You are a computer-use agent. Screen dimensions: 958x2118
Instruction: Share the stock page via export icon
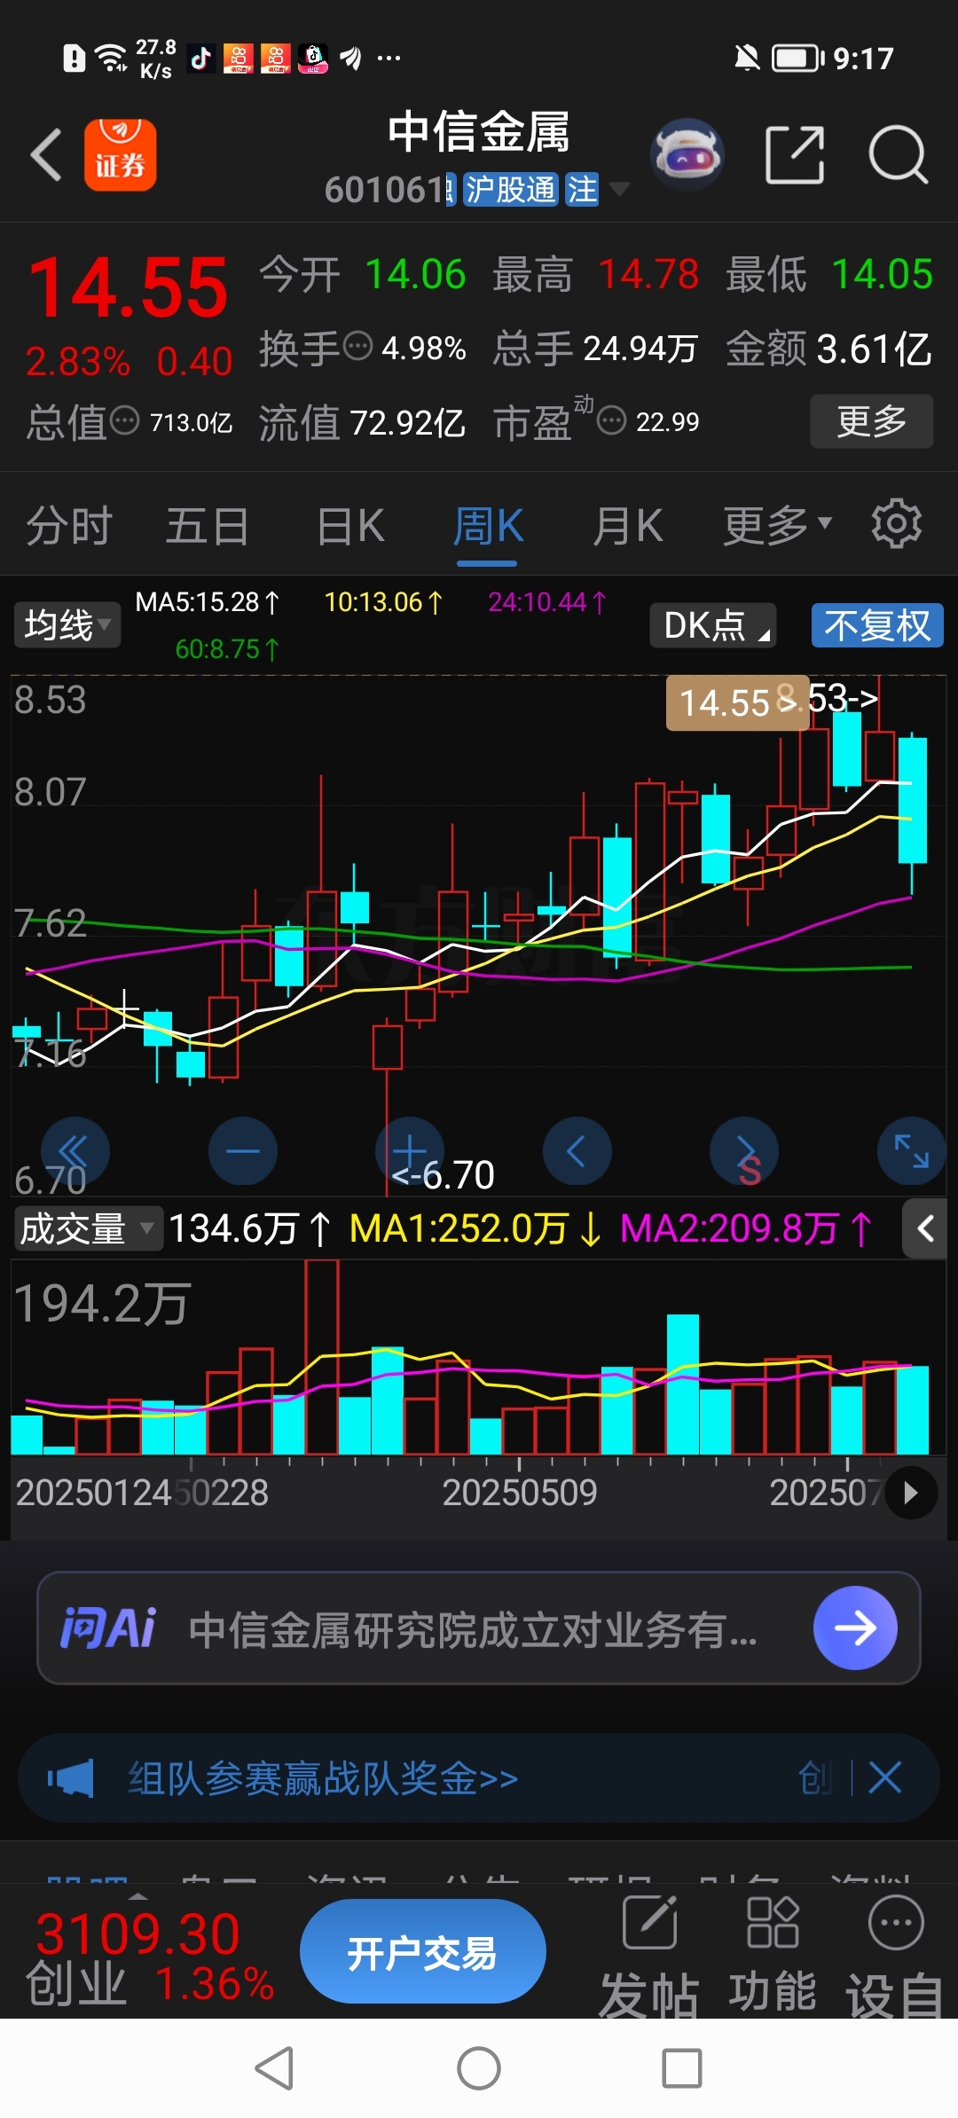coord(795,155)
